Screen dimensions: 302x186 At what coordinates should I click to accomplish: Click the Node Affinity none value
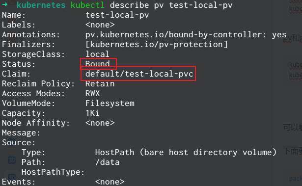[100, 123]
